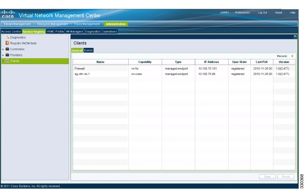Viewport: 306px width, 189px height.
Task: Open the VNMC Profile sub-tab
Action: point(55,31)
